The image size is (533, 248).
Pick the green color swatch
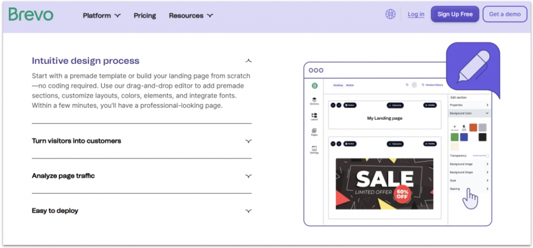point(455,137)
